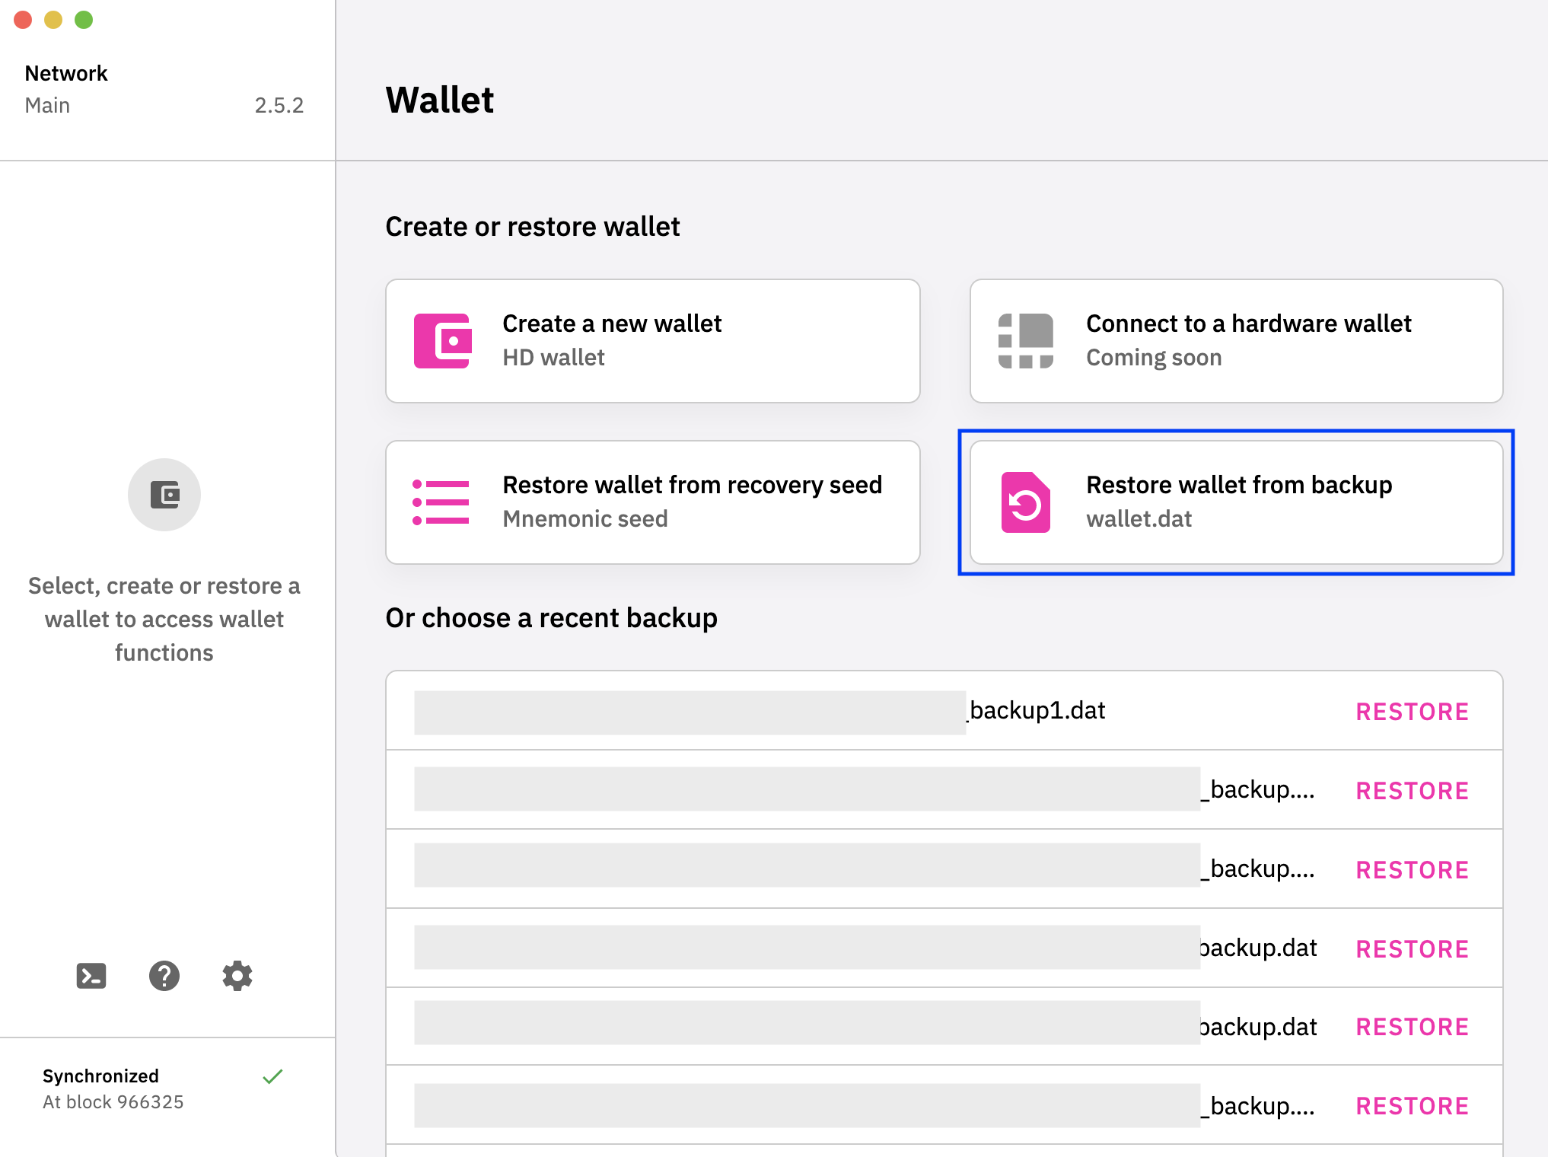
Task: Open the debug console terminal icon
Action: [x=91, y=975]
